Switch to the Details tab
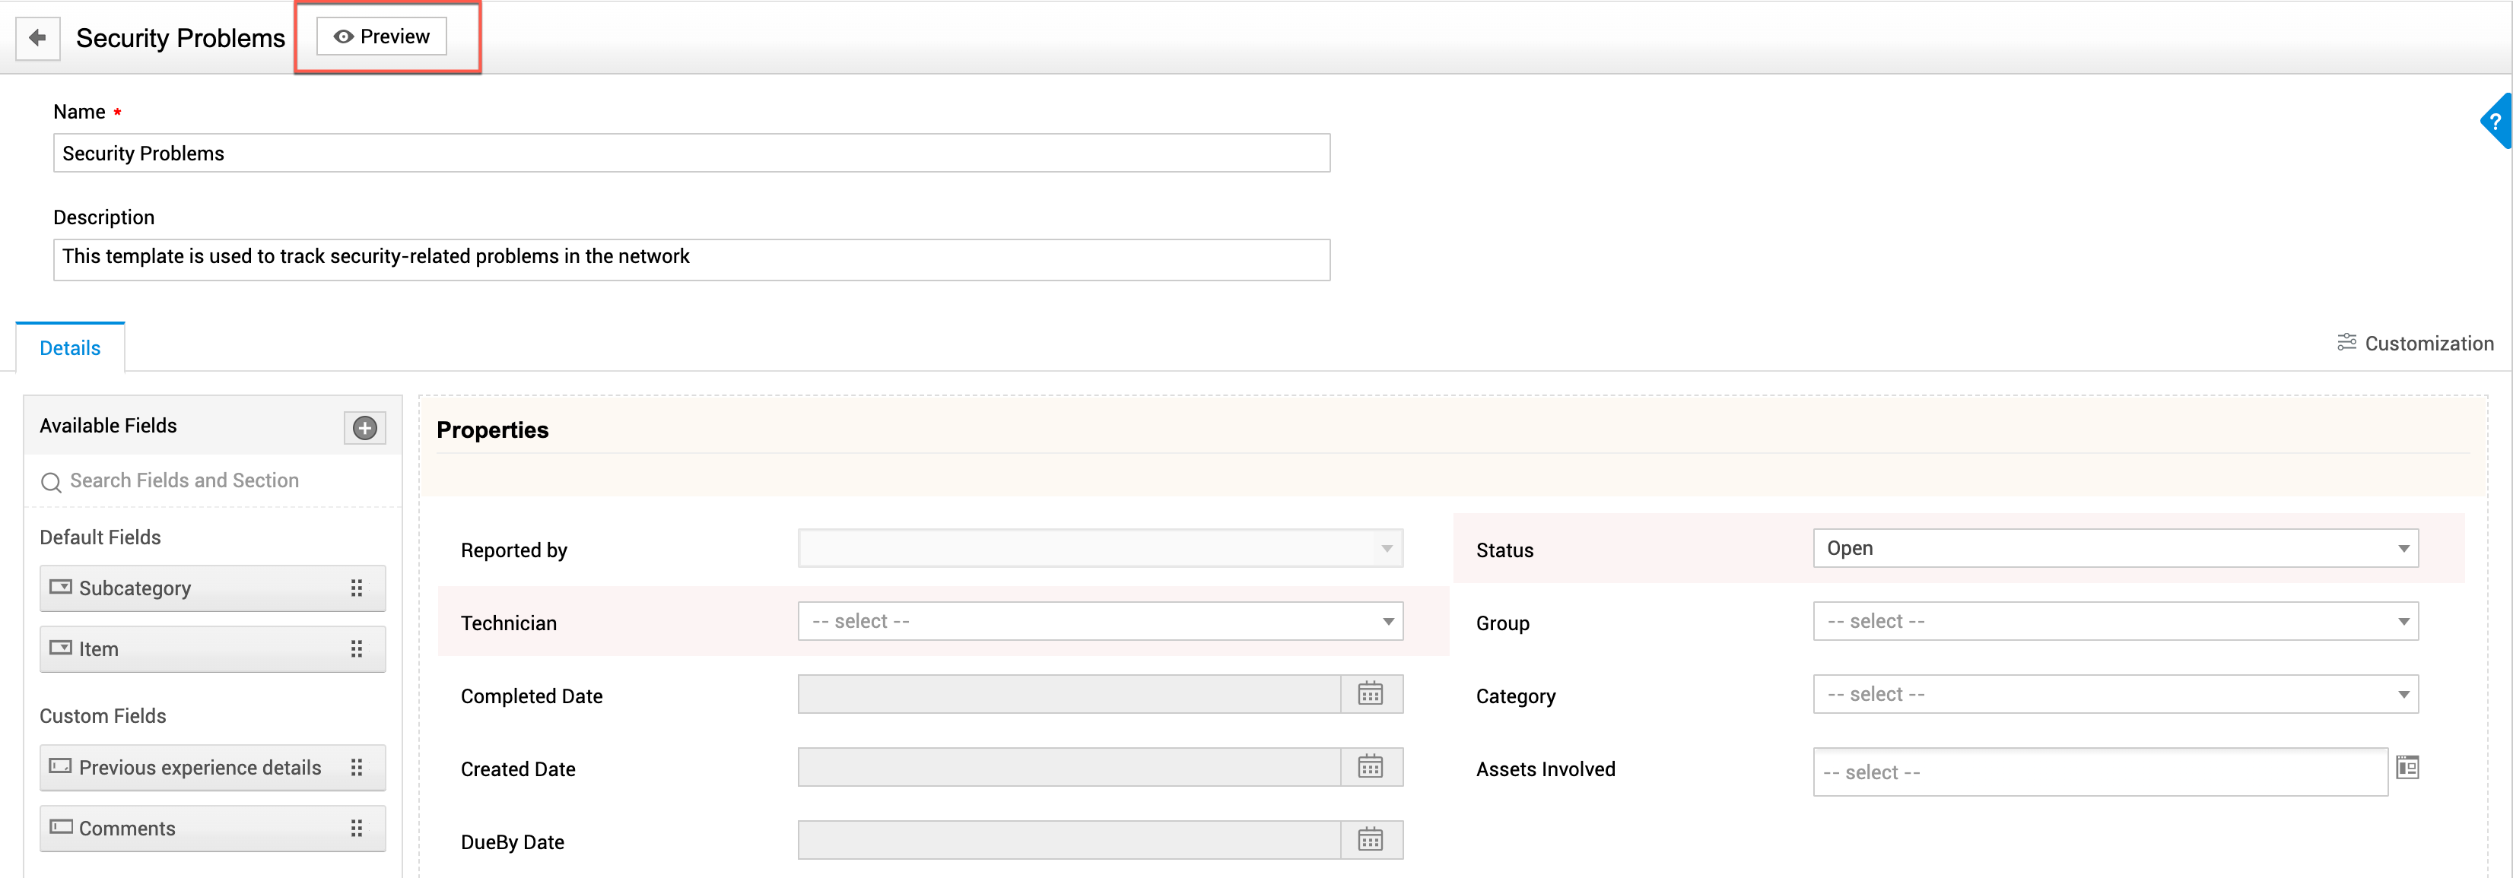Screen dimensions: 2513x878 point(70,348)
